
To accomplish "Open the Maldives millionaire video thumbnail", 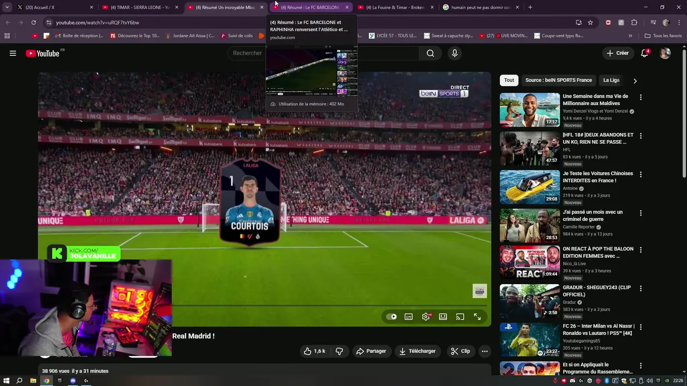I will [530, 110].
